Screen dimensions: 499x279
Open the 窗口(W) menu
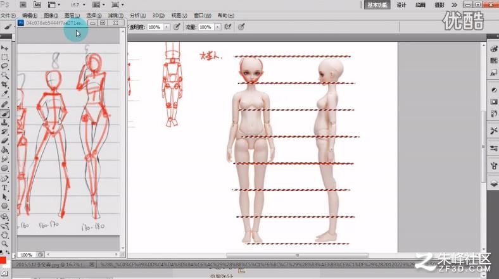click(x=203, y=15)
